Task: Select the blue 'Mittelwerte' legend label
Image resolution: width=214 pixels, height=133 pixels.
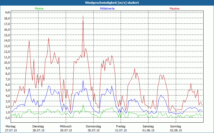Action: pyautogui.click(x=107, y=9)
